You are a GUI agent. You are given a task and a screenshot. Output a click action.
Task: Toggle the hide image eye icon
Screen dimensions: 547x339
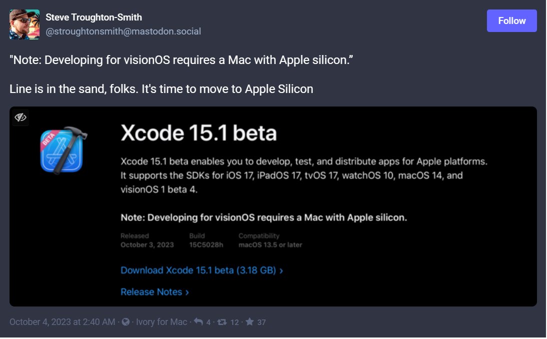click(20, 117)
